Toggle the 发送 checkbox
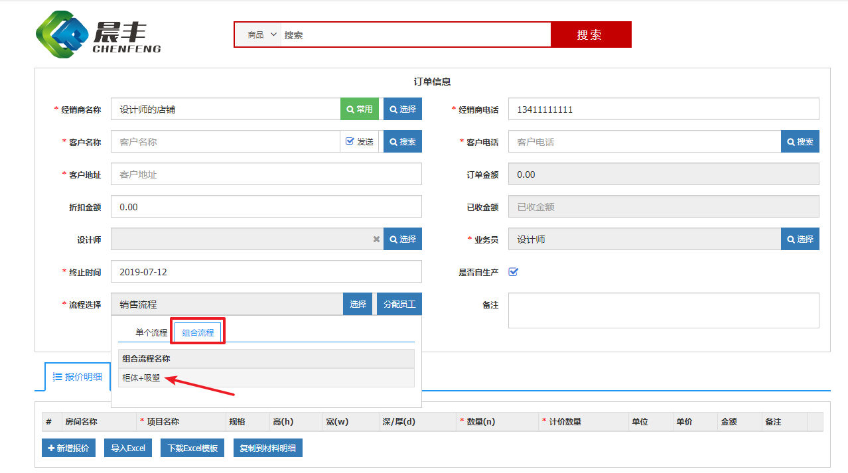Image resolution: width=848 pixels, height=473 pixels. tap(350, 141)
